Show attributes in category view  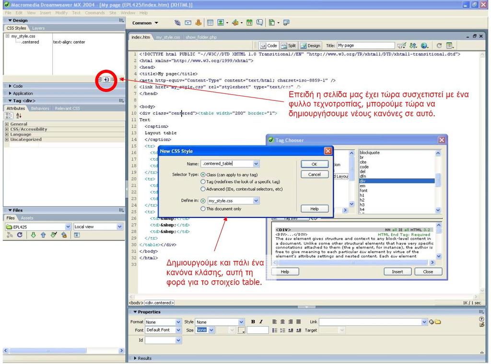pos(9,116)
